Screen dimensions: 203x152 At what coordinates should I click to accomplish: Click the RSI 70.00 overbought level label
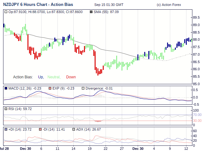click(197, 115)
